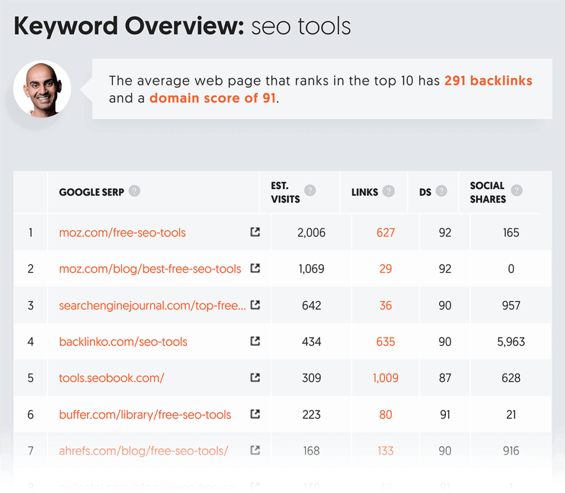
Task: Open external link icon for buffer.com result
Action: tap(255, 414)
